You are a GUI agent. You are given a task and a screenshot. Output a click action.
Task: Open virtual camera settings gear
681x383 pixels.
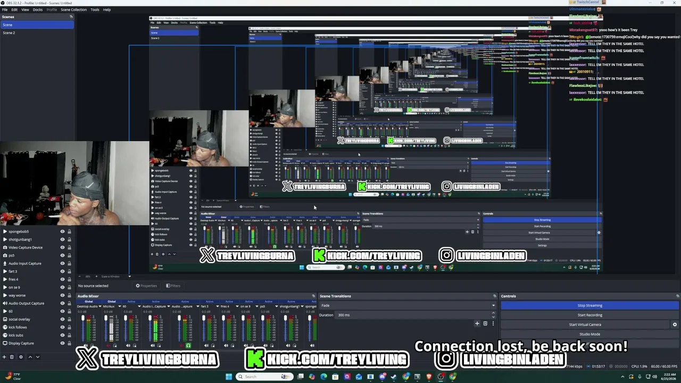click(x=675, y=324)
